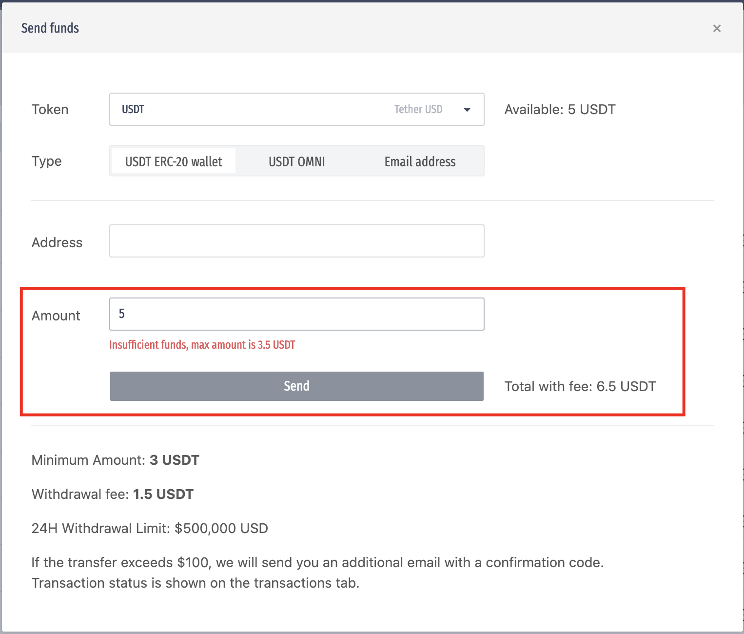Click into the Amount field containing 5
Screen dimensions: 744x634
pos(296,314)
